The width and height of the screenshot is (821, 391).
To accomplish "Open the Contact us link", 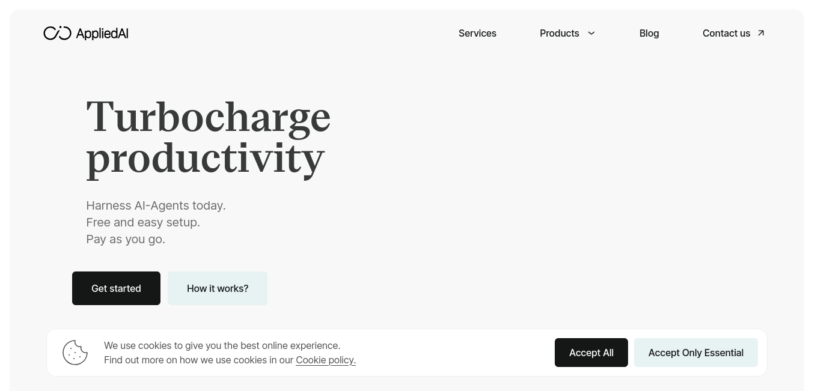I will [x=726, y=33].
